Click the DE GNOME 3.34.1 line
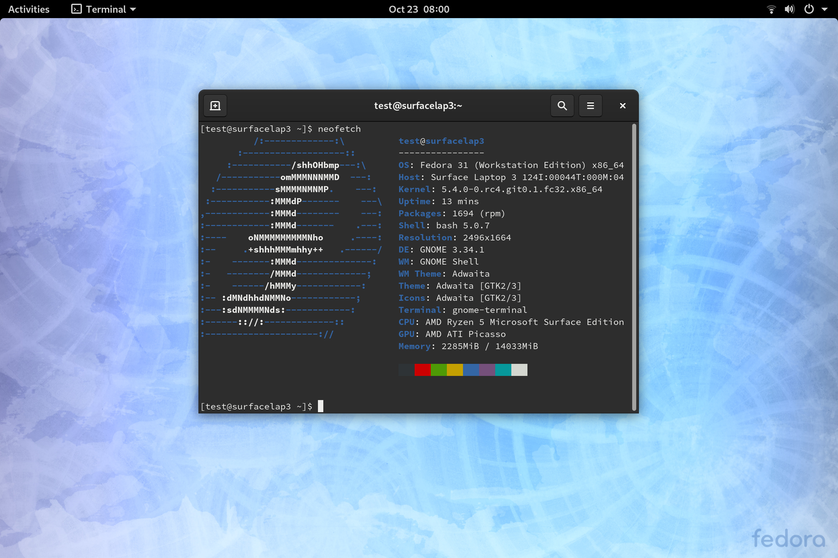Screen dimensions: 838x558 click(x=441, y=250)
